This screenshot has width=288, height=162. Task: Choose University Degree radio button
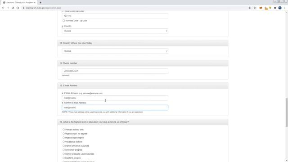[x=63, y=150]
